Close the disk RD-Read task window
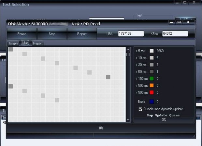Image resolution: width=202 pixels, height=146 pixels. coord(188,22)
